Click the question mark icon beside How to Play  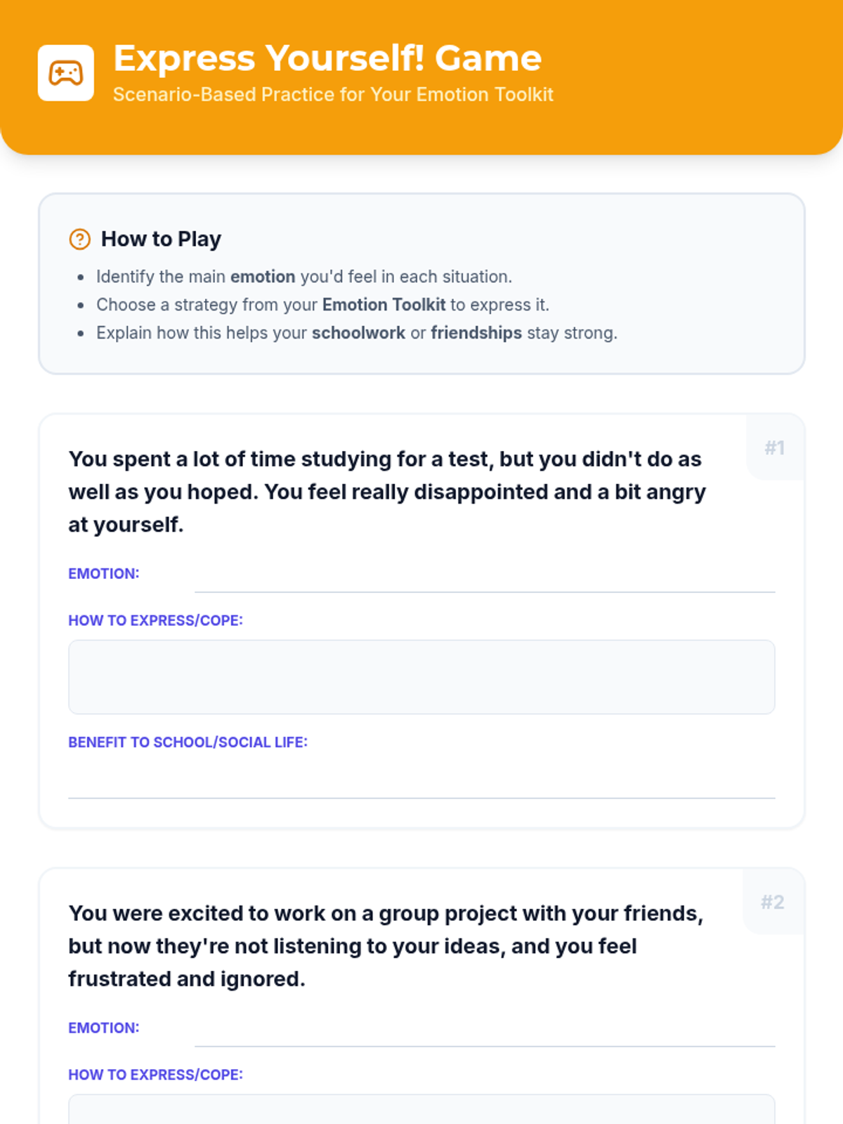[79, 240]
